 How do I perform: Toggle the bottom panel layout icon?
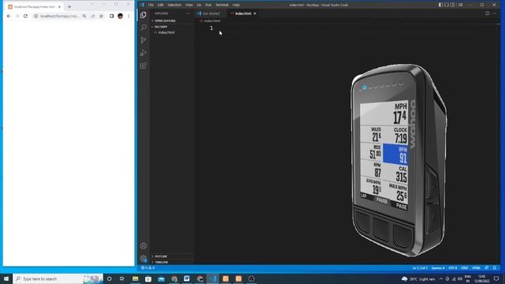[447, 5]
